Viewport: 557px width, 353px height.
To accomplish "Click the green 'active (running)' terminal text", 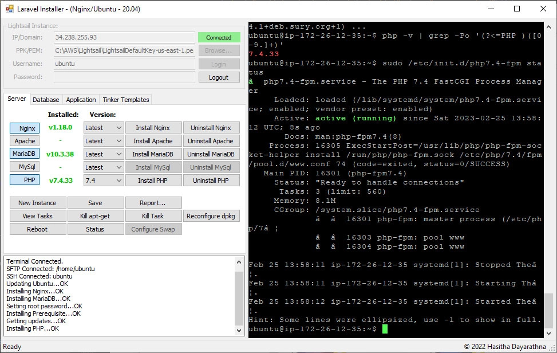I will (x=355, y=118).
